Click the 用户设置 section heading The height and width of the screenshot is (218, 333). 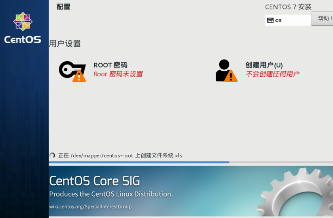65,44
